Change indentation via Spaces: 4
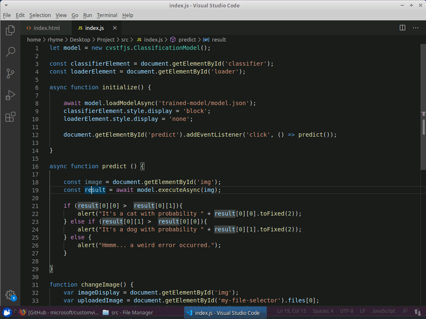 click(x=323, y=311)
